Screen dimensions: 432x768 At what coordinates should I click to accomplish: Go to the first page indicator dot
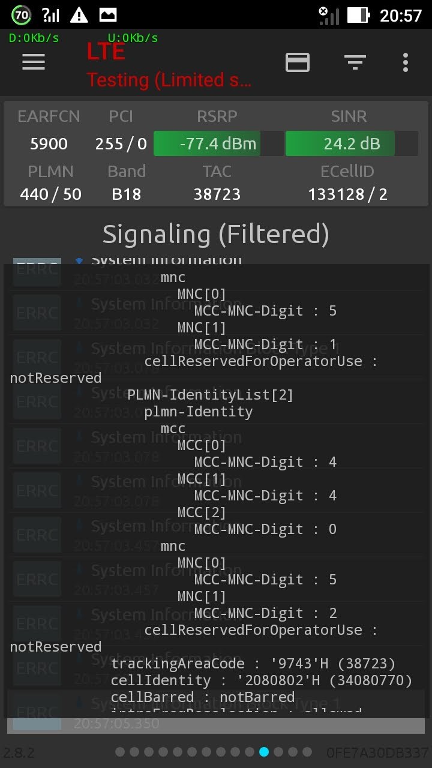(120, 752)
